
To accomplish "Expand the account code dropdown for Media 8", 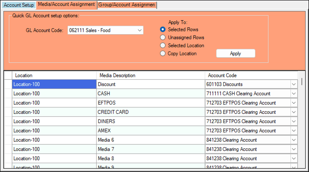I will click(x=294, y=159).
